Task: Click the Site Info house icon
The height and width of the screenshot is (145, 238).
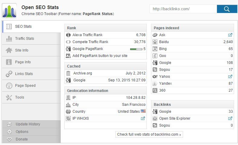Action: click(9, 50)
